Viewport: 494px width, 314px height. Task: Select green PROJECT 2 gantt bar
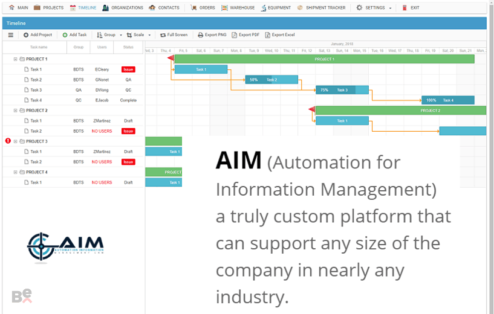tap(401, 111)
